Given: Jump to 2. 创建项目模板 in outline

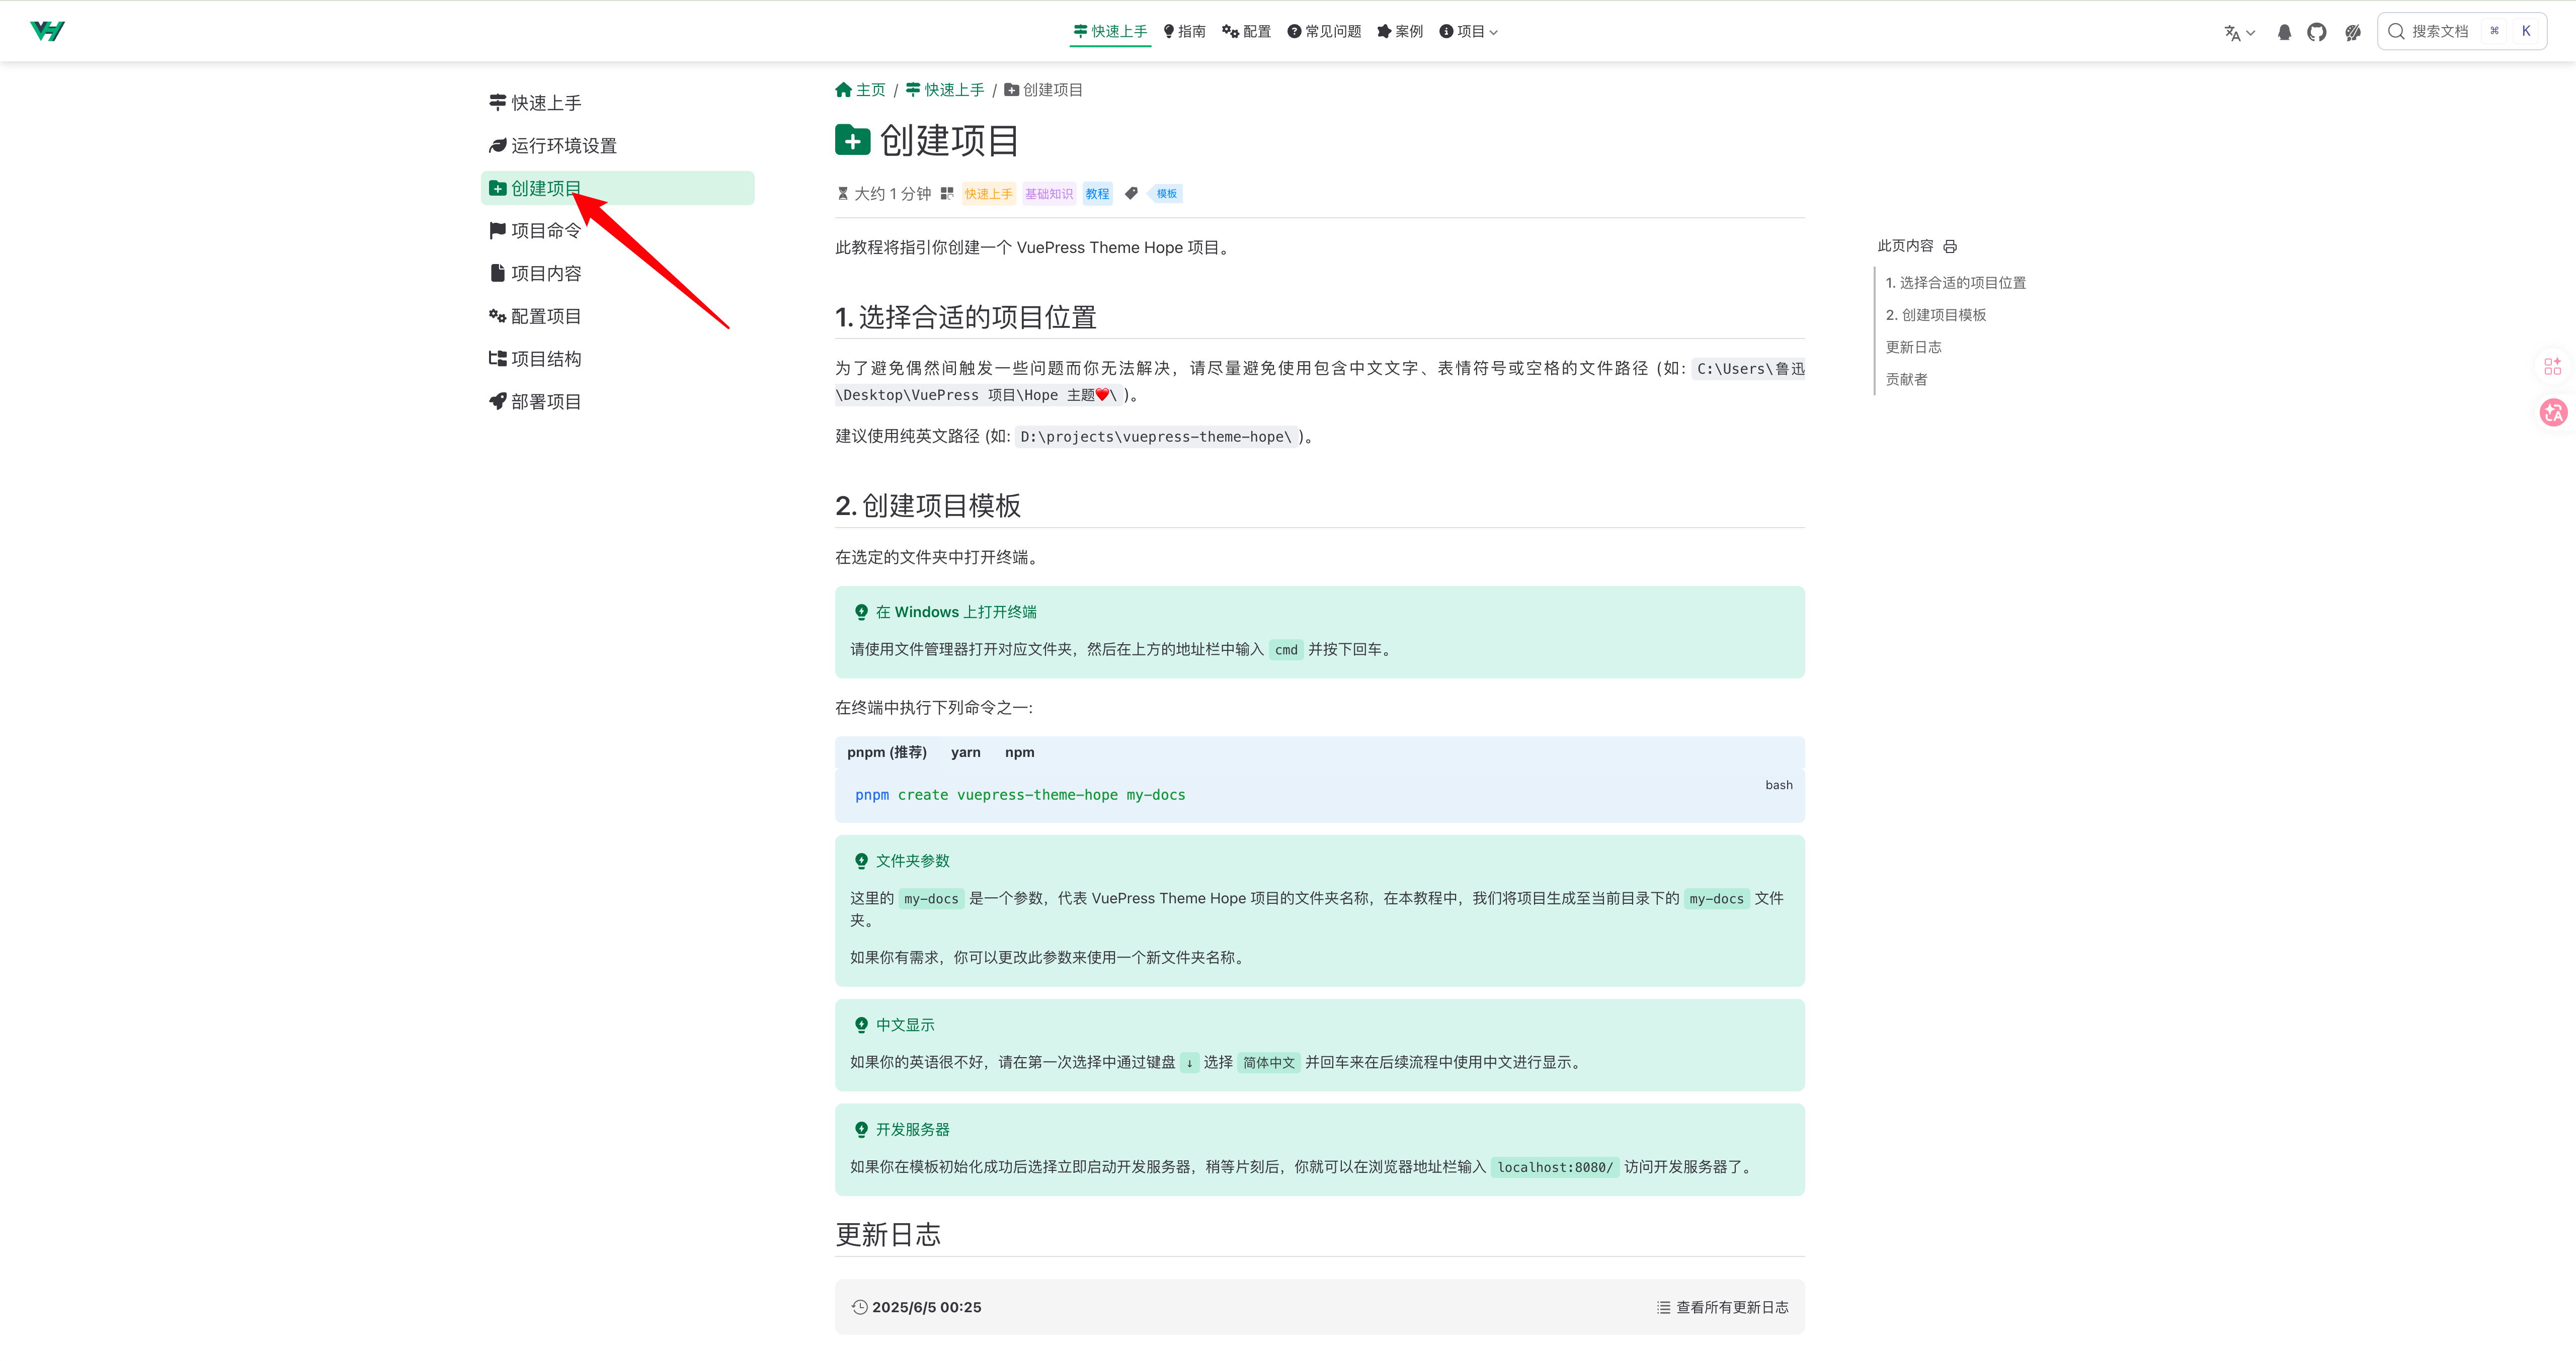Looking at the screenshot, I should 1936,315.
